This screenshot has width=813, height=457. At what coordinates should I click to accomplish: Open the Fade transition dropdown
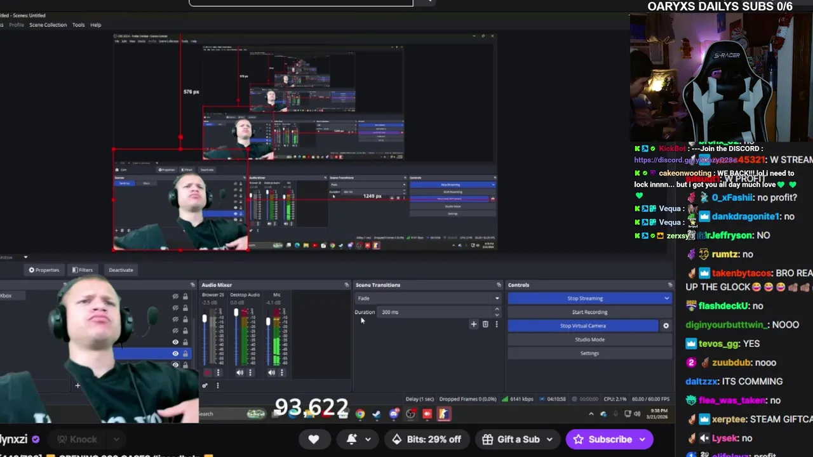click(427, 298)
